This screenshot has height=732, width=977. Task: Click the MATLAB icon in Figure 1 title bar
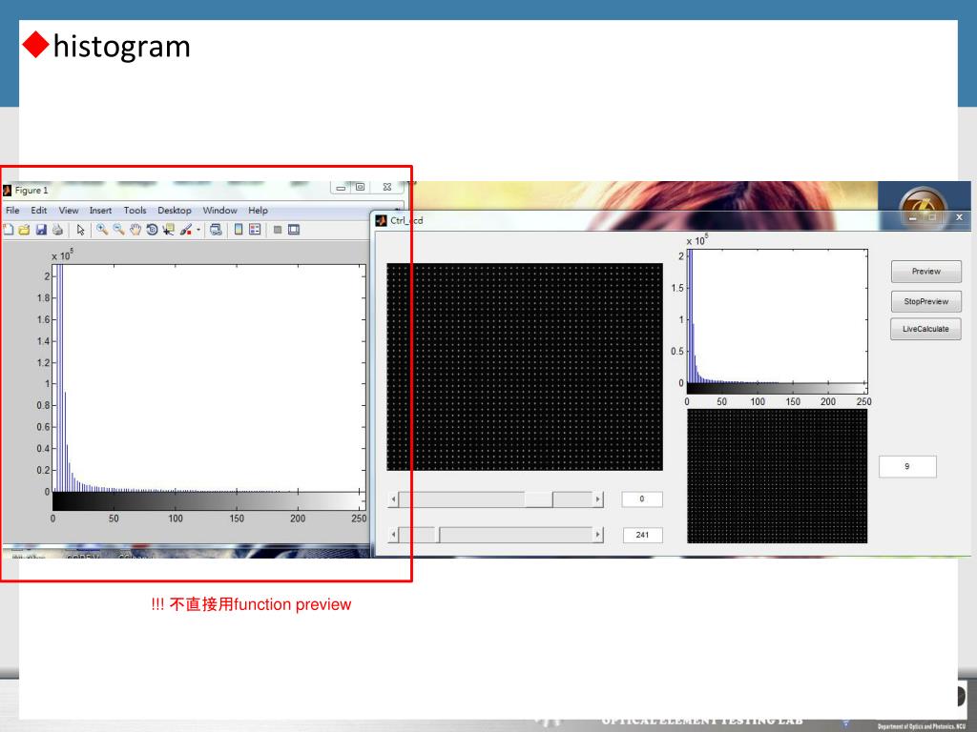pyautogui.click(x=8, y=191)
